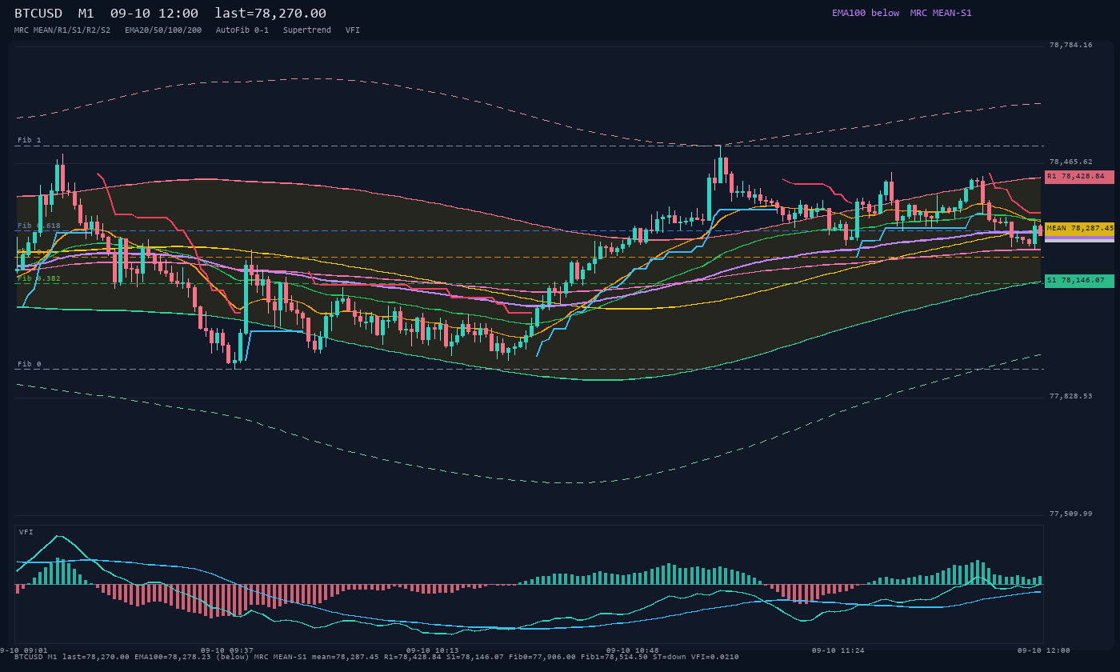
Task: Click the 09-10 10:13 time axis label
Action: (433, 650)
